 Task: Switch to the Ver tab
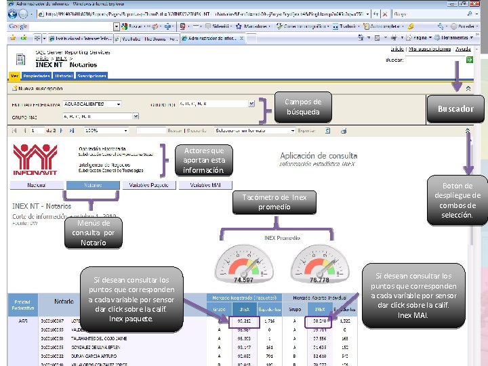14,76
